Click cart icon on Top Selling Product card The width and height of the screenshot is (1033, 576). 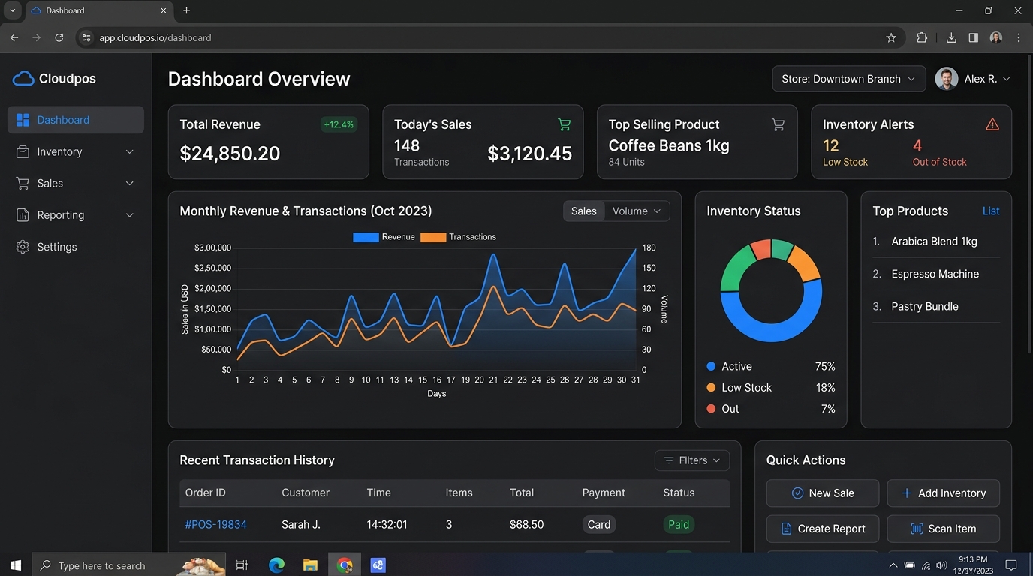coord(779,124)
